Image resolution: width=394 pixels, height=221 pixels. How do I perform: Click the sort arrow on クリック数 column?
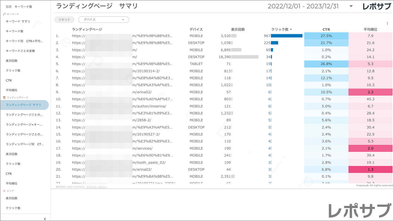(291, 29)
